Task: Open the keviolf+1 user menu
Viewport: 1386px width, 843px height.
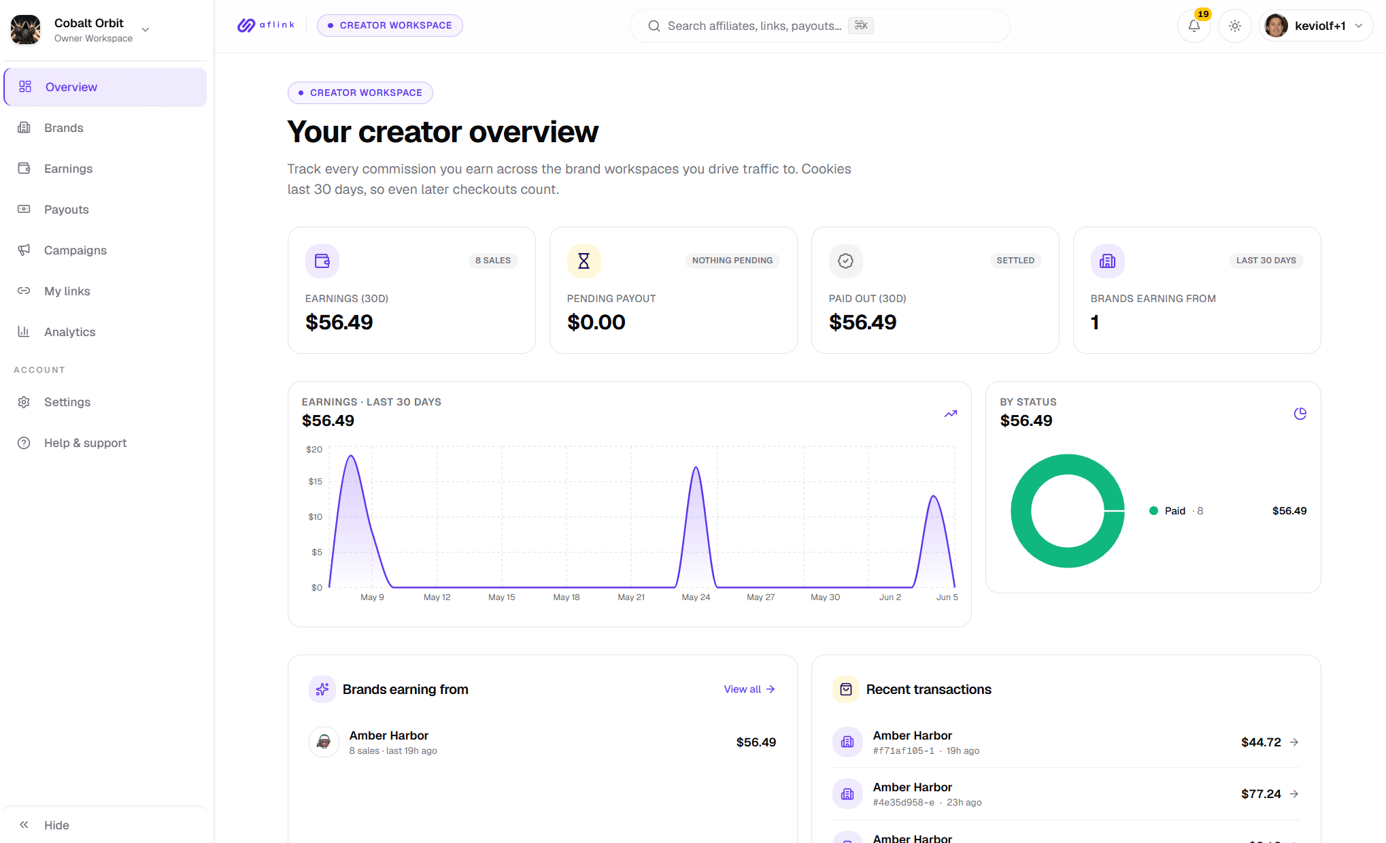Action: [x=1316, y=26]
